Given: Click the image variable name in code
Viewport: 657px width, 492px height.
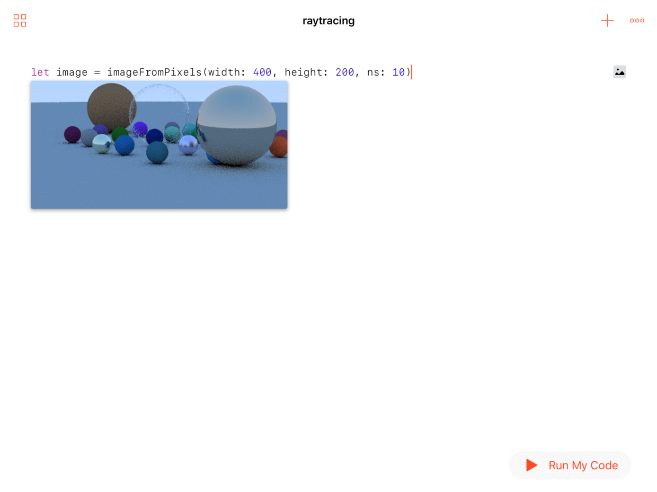Looking at the screenshot, I should click(x=72, y=72).
